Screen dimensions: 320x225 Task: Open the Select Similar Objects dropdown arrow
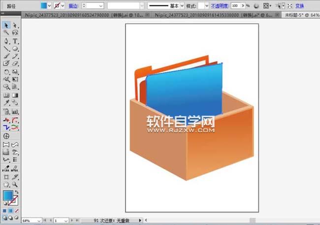[283, 6]
